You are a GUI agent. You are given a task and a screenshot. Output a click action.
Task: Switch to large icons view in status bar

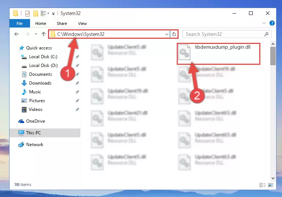click(271, 185)
